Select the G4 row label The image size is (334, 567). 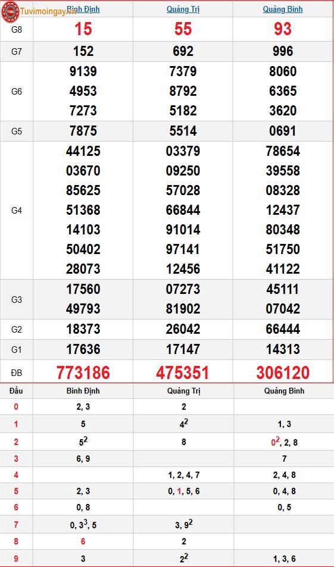click(17, 211)
